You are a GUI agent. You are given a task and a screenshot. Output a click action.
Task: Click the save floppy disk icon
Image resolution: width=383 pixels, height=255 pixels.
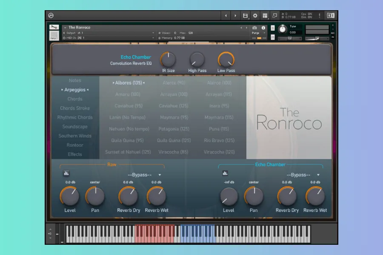(245, 16)
